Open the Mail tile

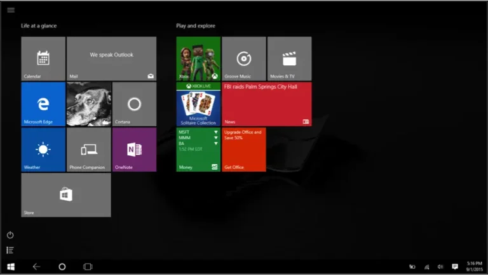tap(111, 59)
